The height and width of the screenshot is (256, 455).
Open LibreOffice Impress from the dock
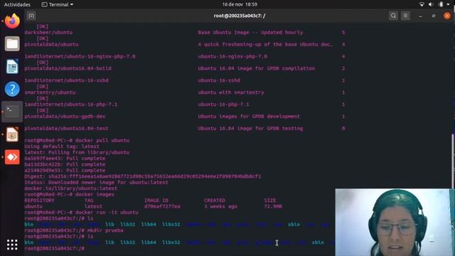click(x=12, y=134)
